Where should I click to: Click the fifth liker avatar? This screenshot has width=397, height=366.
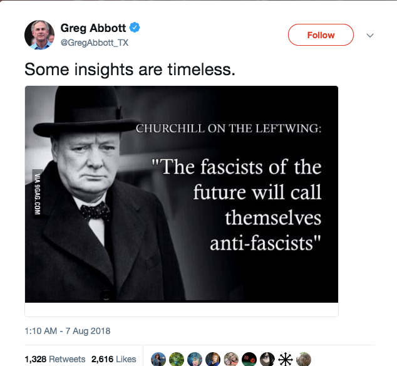(231, 359)
